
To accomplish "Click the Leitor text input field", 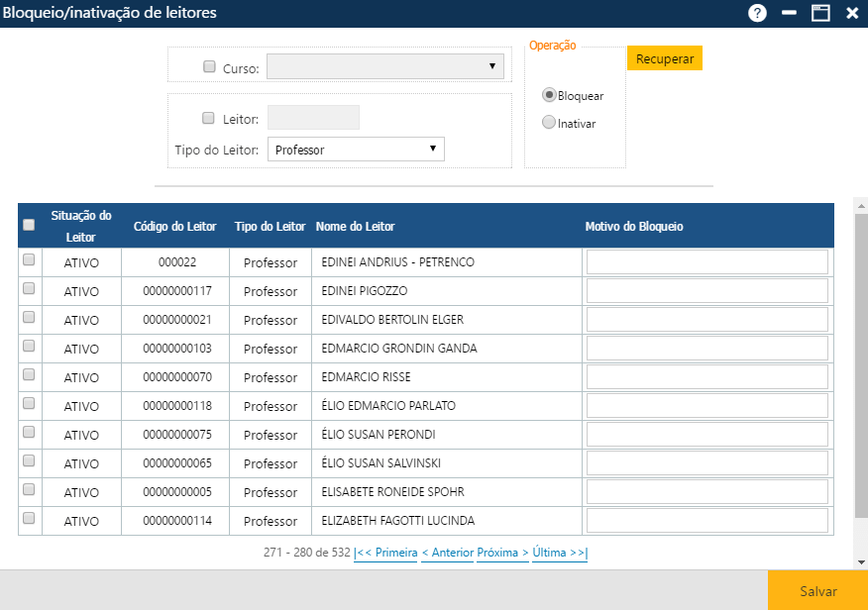I will tap(313, 117).
